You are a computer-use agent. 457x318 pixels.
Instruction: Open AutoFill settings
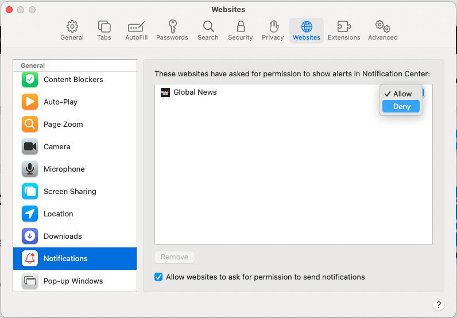click(136, 30)
